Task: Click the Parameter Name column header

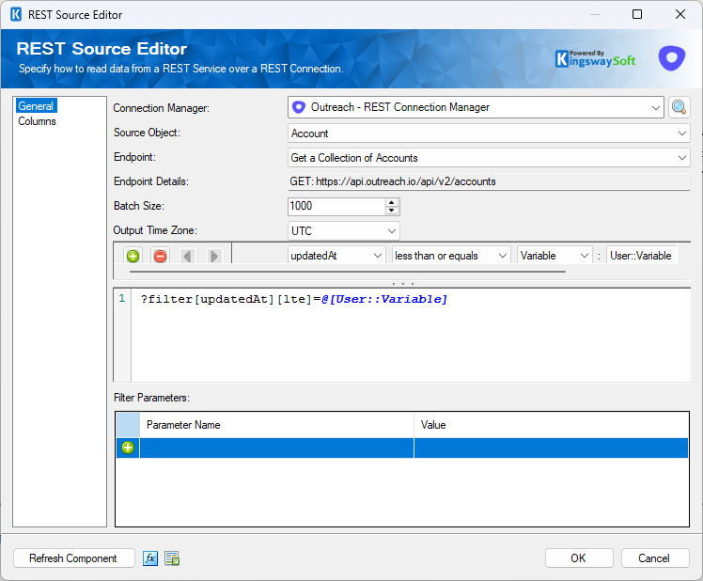Action: (276, 425)
